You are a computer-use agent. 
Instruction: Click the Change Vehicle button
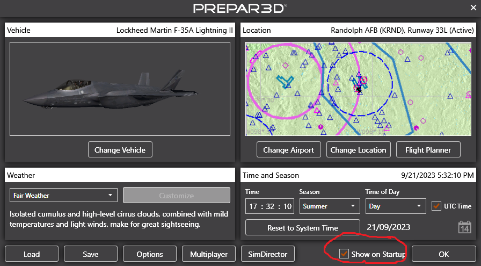click(120, 149)
